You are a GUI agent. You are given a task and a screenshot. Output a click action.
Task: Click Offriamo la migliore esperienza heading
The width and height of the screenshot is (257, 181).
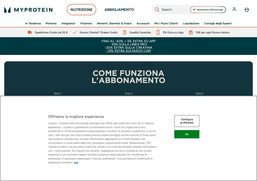(76, 116)
